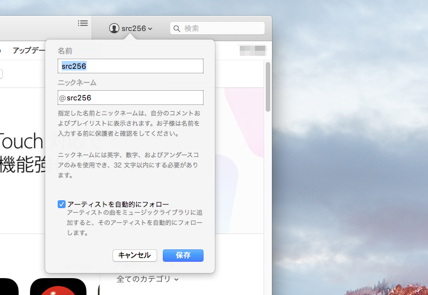
Task: Toggle アーティストを自動的にフォロー checkbox
Action: click(62, 204)
